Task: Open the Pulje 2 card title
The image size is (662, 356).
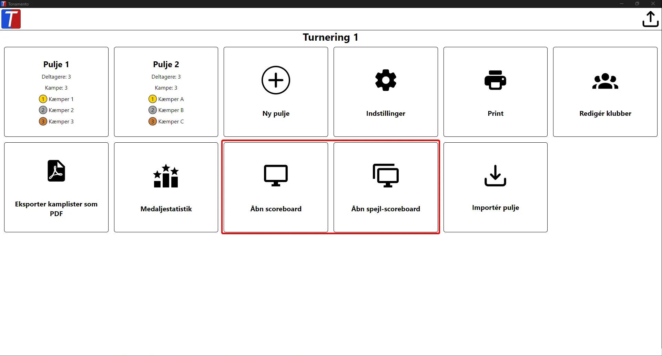Action: tap(166, 64)
